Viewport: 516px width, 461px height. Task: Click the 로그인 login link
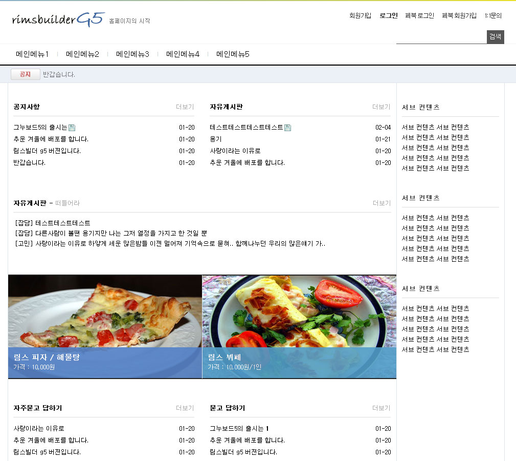coord(388,16)
